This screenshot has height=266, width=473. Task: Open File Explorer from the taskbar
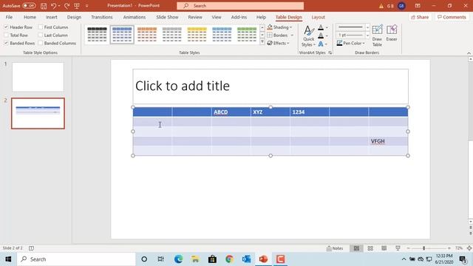195,259
